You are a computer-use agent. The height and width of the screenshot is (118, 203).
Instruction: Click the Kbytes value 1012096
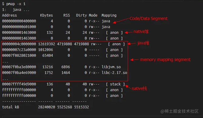pos(45,50)
